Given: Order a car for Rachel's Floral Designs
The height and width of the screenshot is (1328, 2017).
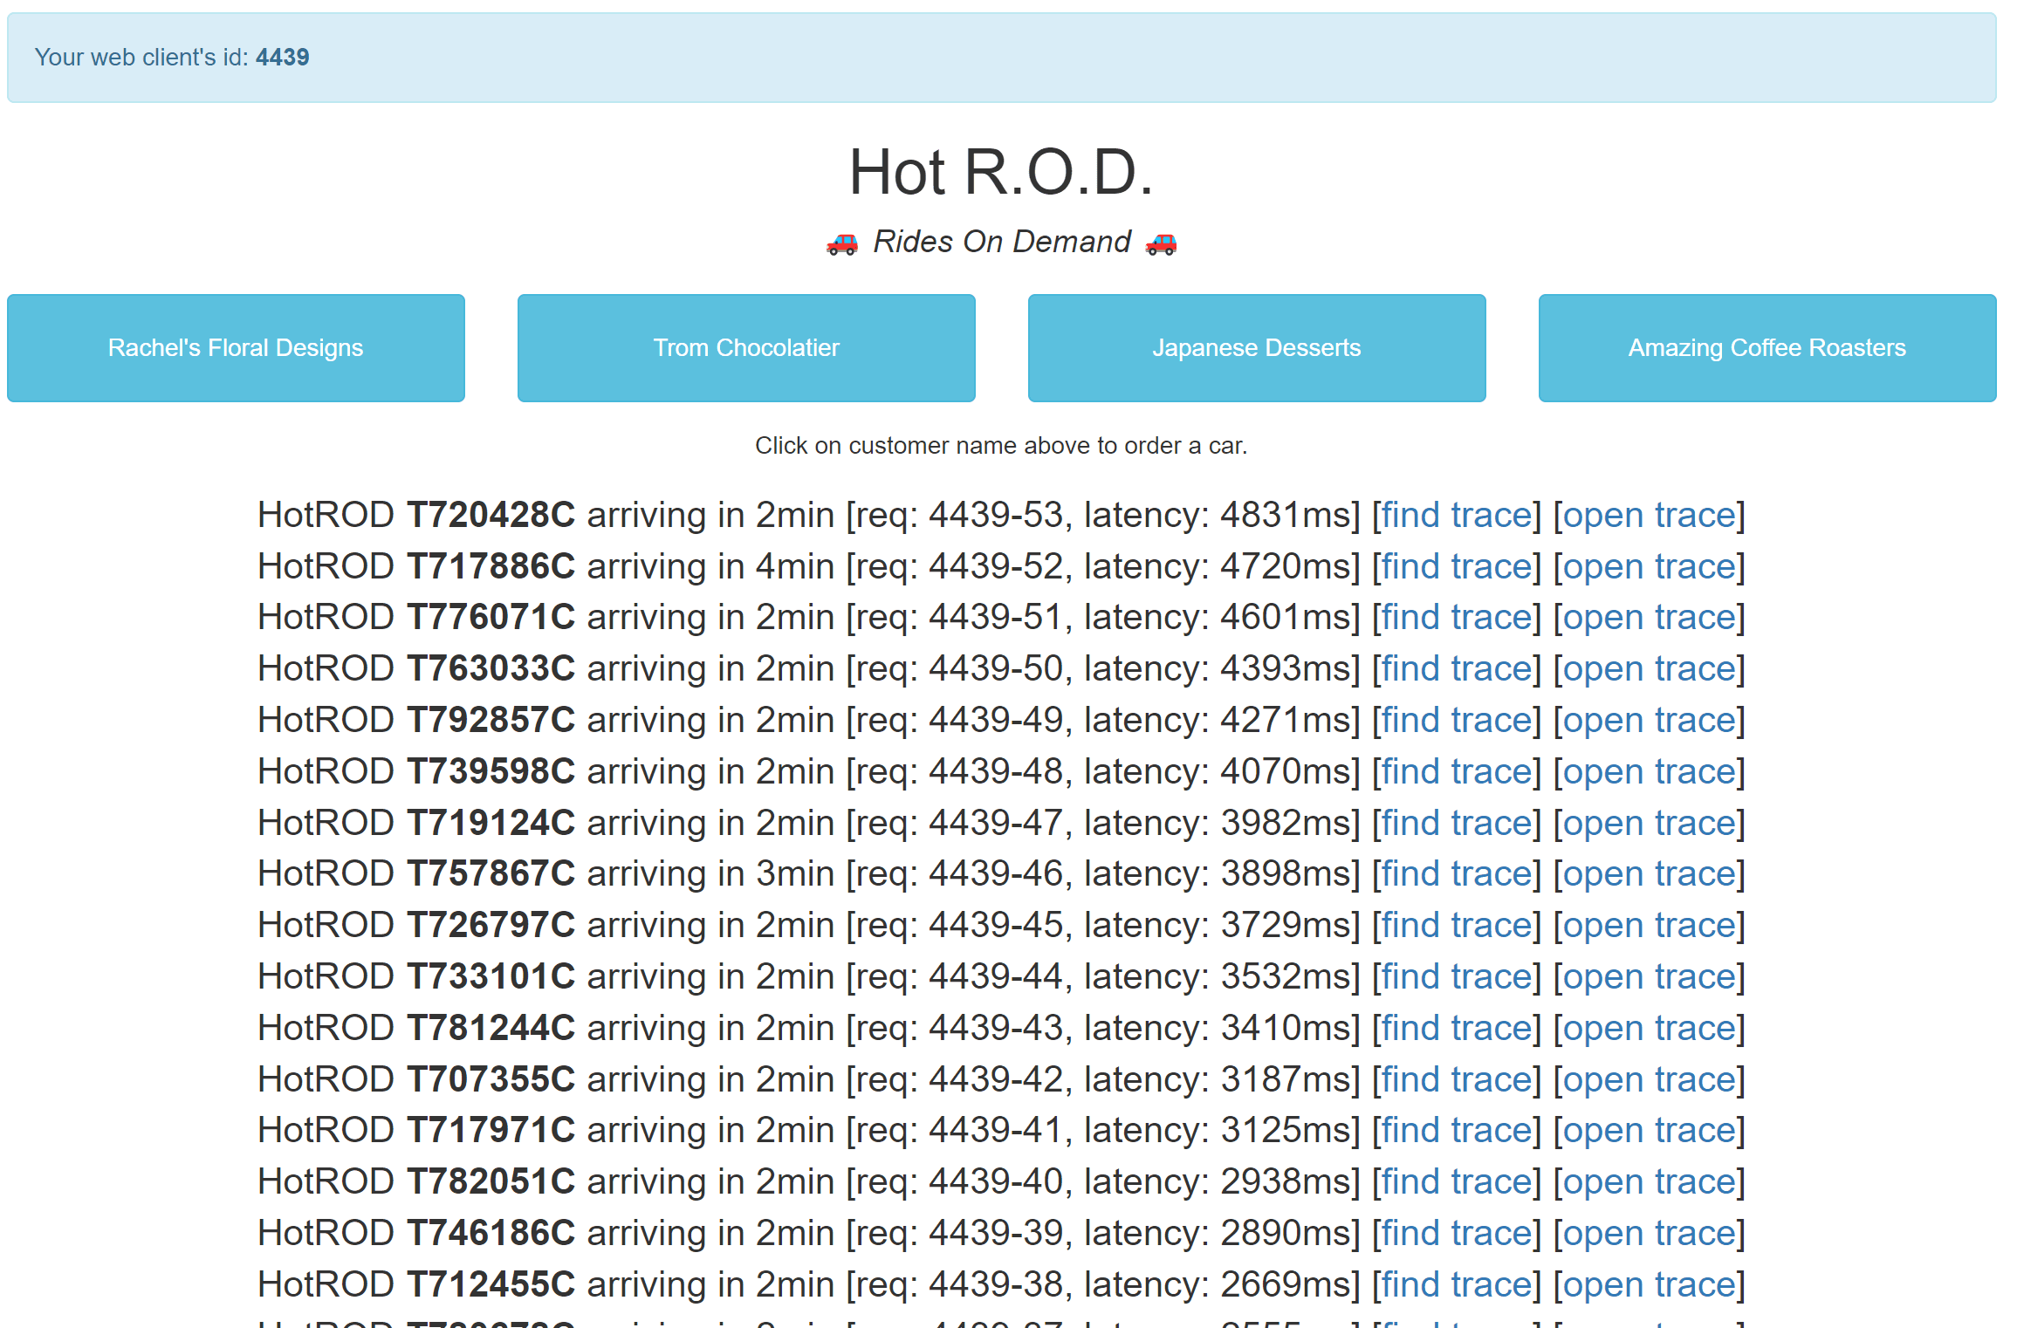Looking at the screenshot, I should pyautogui.click(x=236, y=348).
